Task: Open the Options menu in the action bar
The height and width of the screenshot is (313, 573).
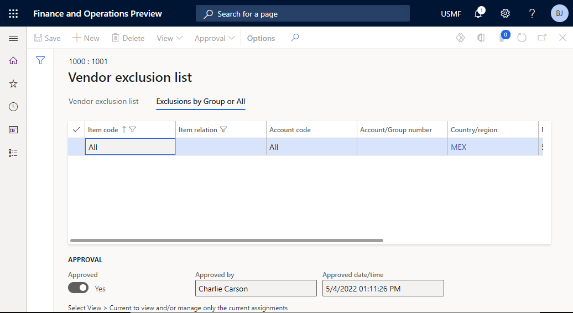Action: (x=261, y=38)
